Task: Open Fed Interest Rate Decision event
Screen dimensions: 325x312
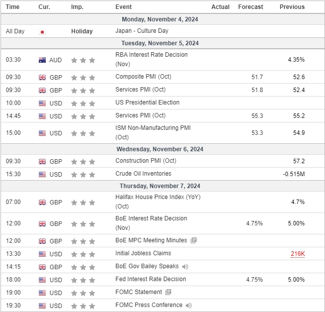Action: pyautogui.click(x=150, y=279)
